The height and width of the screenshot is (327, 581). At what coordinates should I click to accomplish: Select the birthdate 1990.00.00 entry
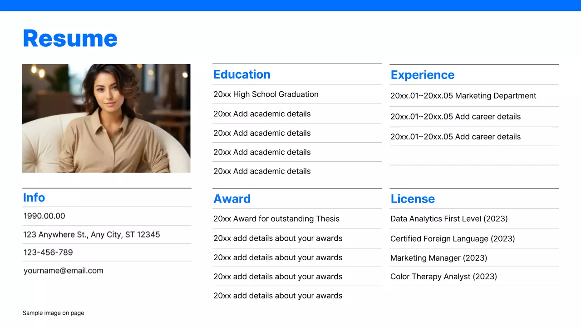(44, 216)
